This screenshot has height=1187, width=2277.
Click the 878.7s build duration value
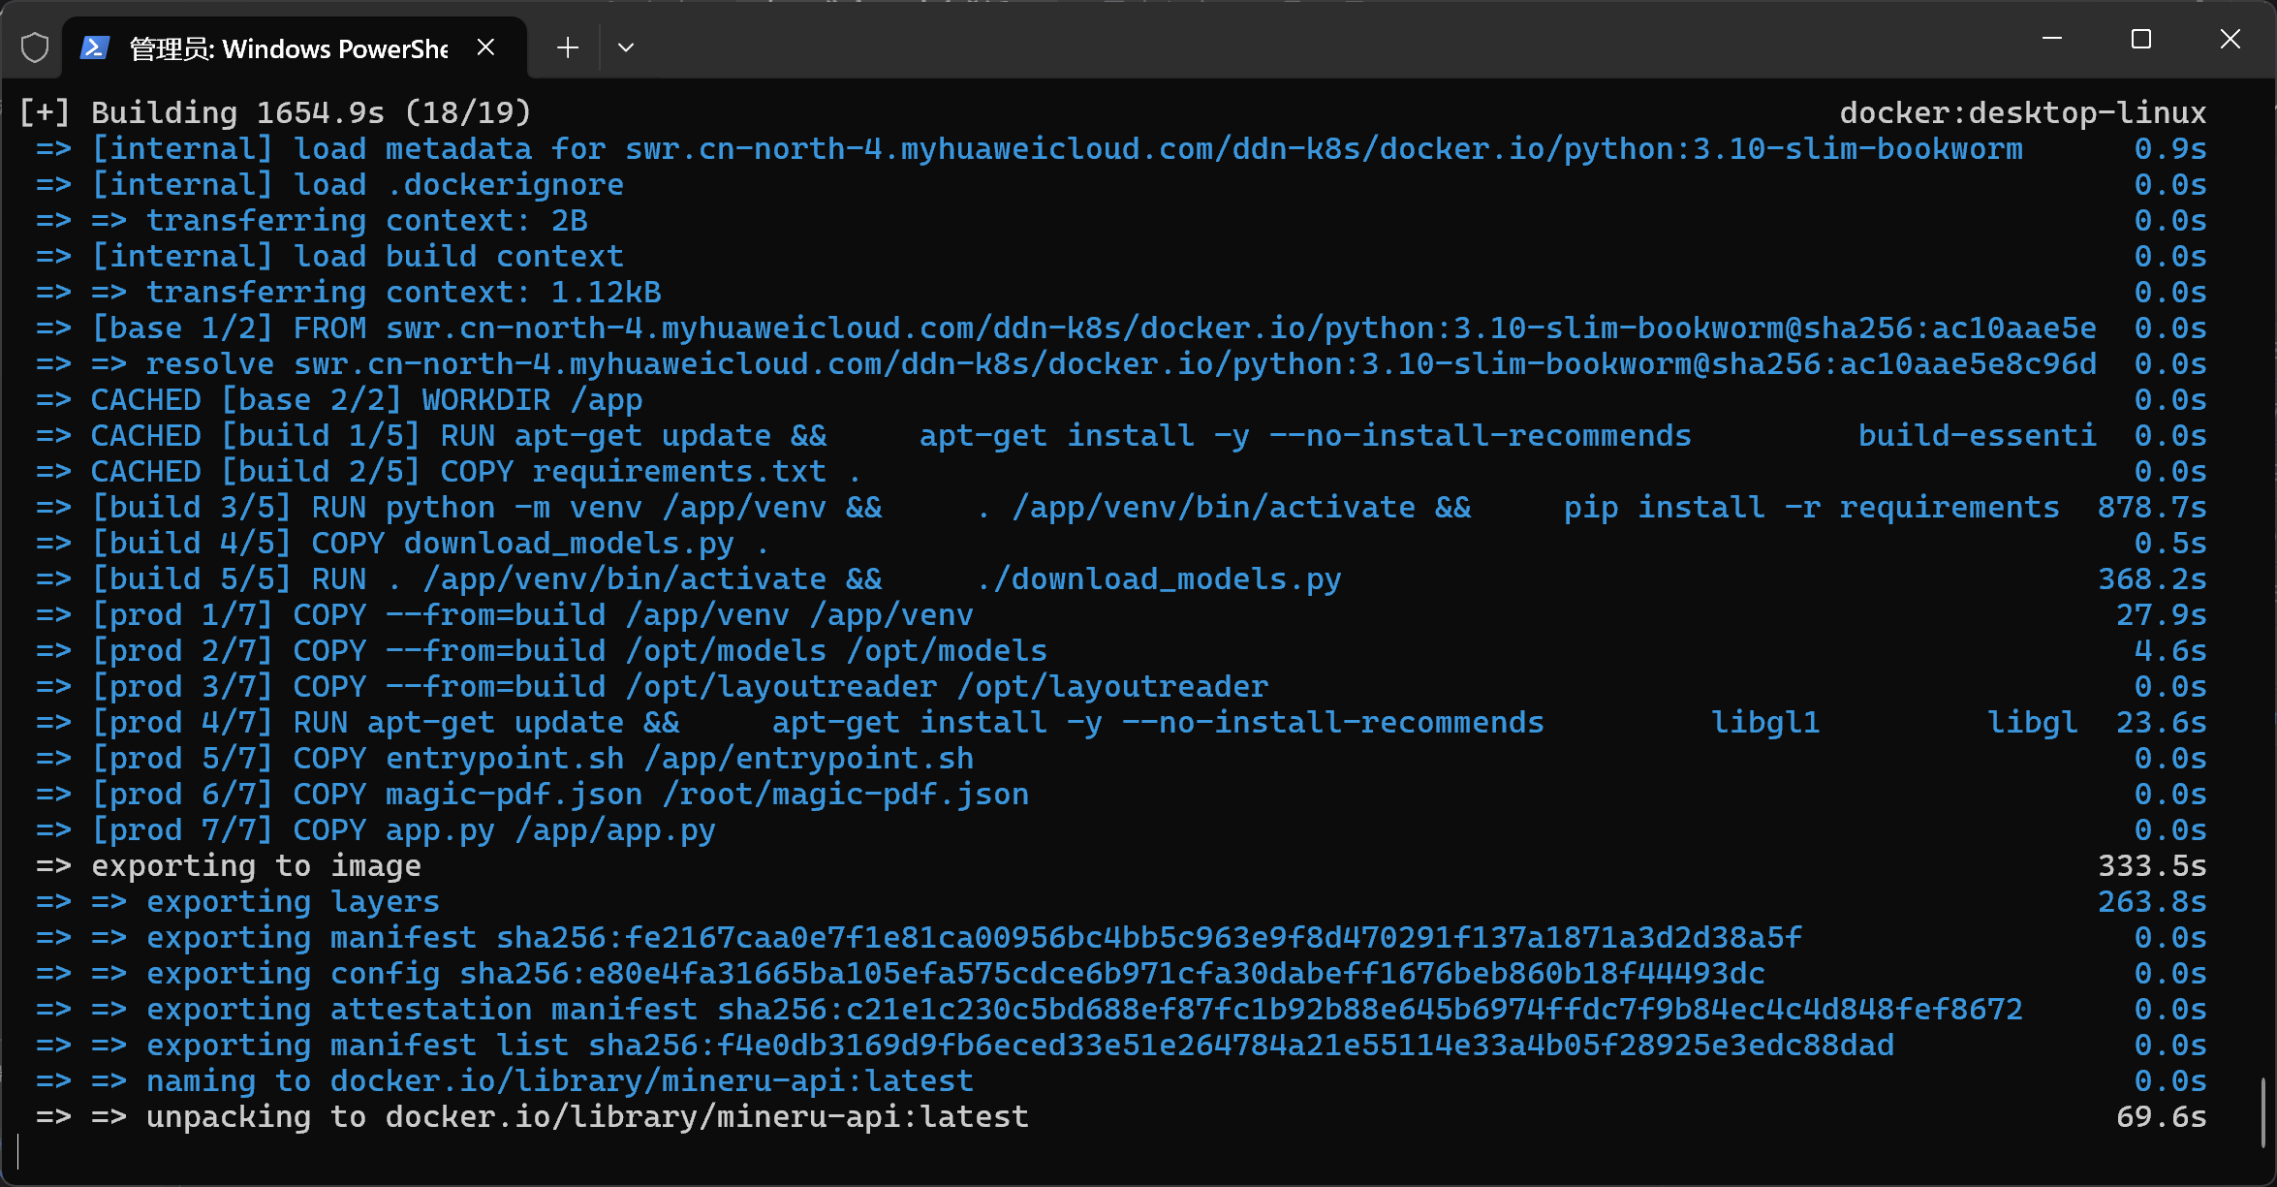pos(2151,508)
